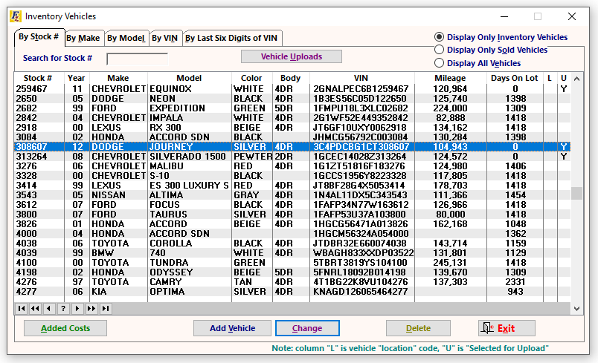The height and width of the screenshot is (363, 598).
Task: Select the CAMRY Toyota row
Action: pos(292,282)
